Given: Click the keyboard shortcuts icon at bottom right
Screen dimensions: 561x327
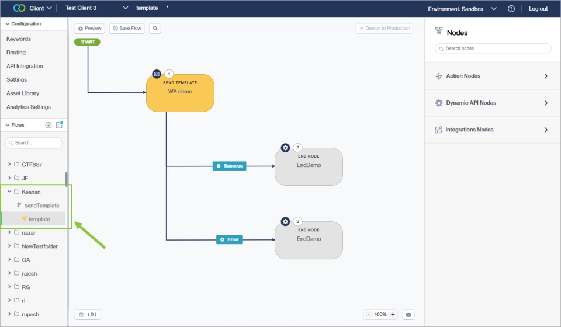Looking at the screenshot, I should tap(408, 315).
